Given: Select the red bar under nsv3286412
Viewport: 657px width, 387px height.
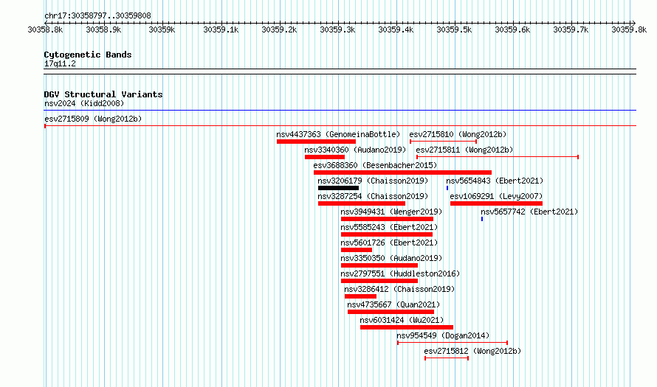Looking at the screenshot, I should coord(360,296).
